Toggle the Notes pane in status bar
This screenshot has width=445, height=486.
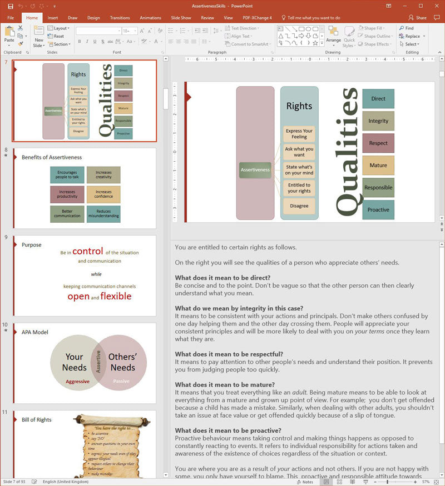(x=305, y=482)
